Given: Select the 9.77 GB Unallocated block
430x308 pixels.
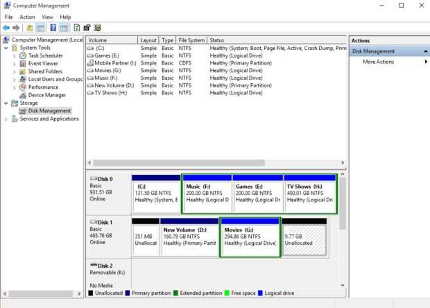Looking at the screenshot, I should [x=304, y=237].
